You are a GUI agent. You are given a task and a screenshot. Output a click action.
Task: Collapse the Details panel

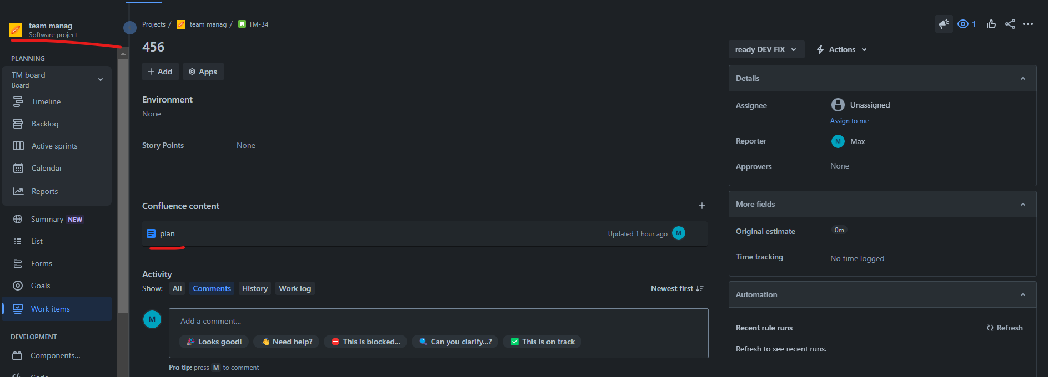coord(1023,78)
